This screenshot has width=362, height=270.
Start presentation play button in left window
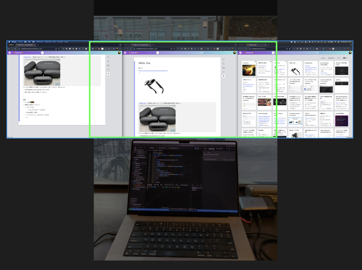point(108,74)
